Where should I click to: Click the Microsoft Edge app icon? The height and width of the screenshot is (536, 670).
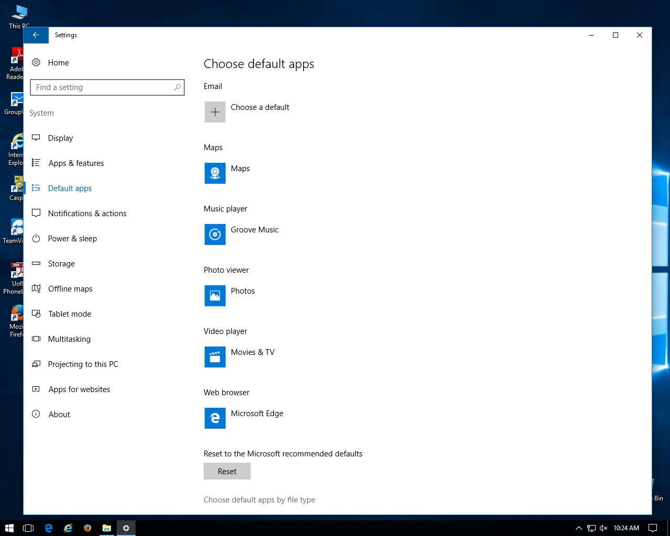coord(215,418)
